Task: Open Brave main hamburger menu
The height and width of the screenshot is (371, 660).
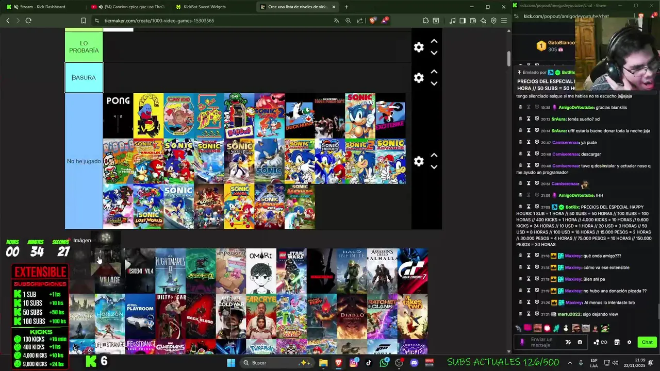Action: coord(504,21)
